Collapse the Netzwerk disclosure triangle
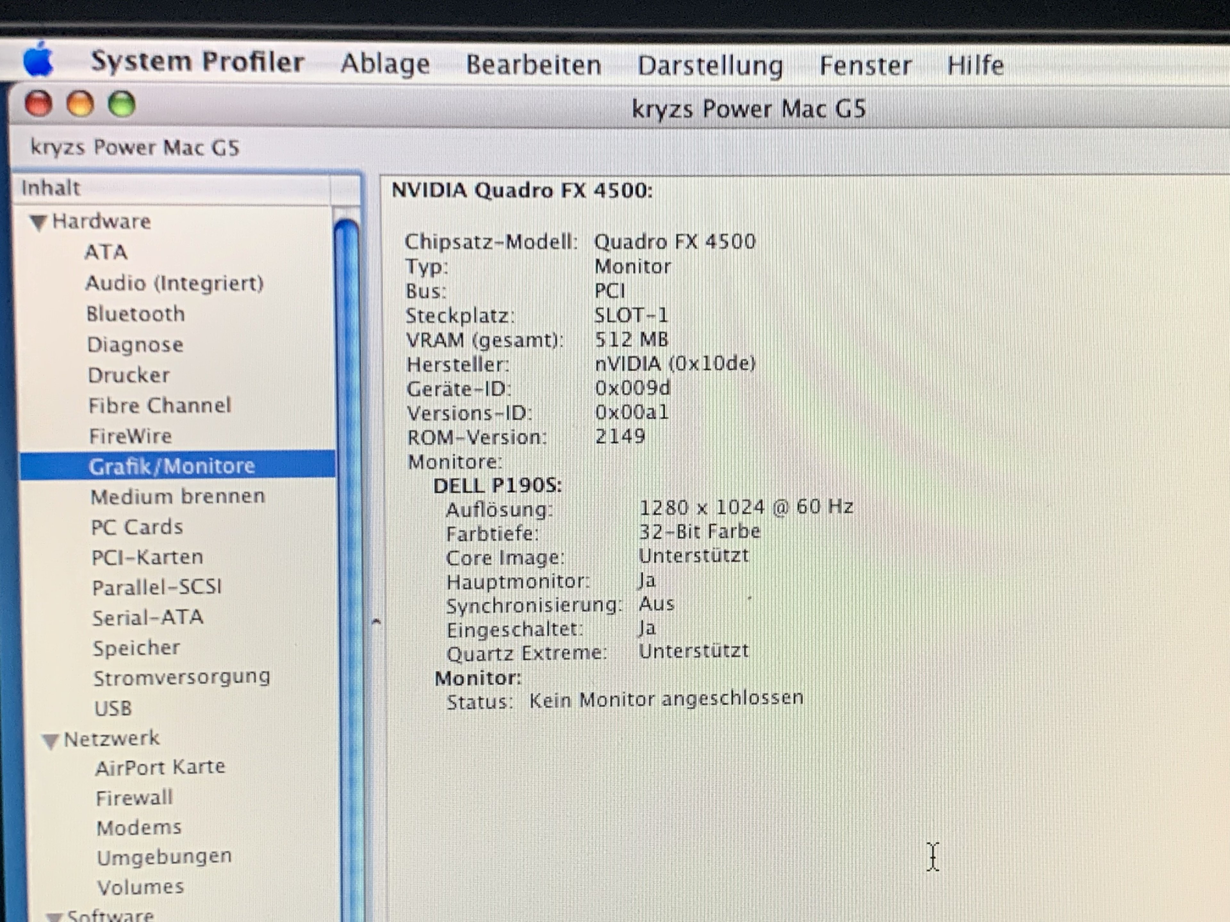Image resolution: width=1230 pixels, height=922 pixels. [x=50, y=740]
